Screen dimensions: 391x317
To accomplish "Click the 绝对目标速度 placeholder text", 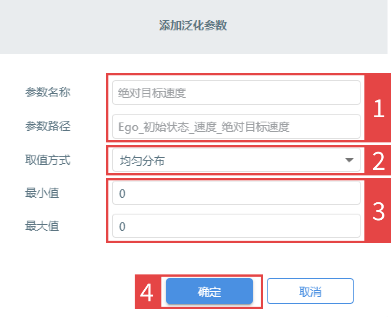I will (152, 93).
